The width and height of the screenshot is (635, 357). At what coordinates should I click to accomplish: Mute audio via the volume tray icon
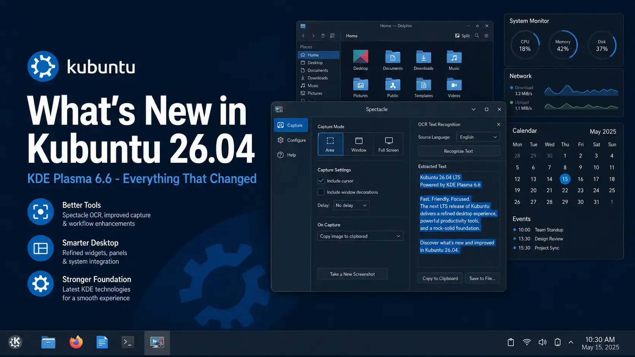[x=542, y=342]
